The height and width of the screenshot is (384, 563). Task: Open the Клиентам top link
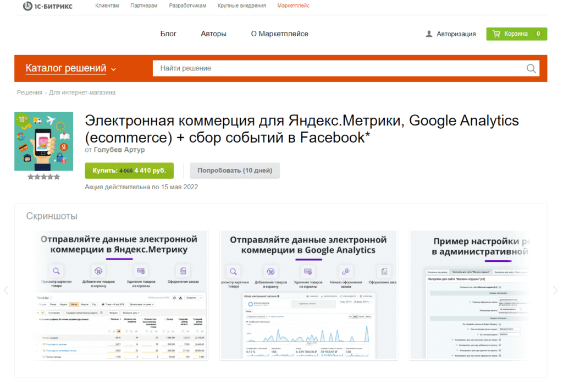click(107, 6)
